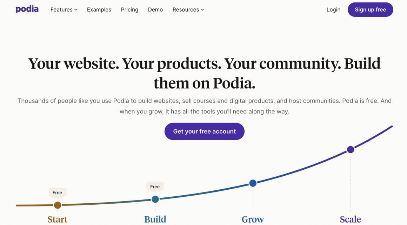Viewport: 407px width, 225px height.
Task: Click the Scale stage label
Action: (350, 219)
